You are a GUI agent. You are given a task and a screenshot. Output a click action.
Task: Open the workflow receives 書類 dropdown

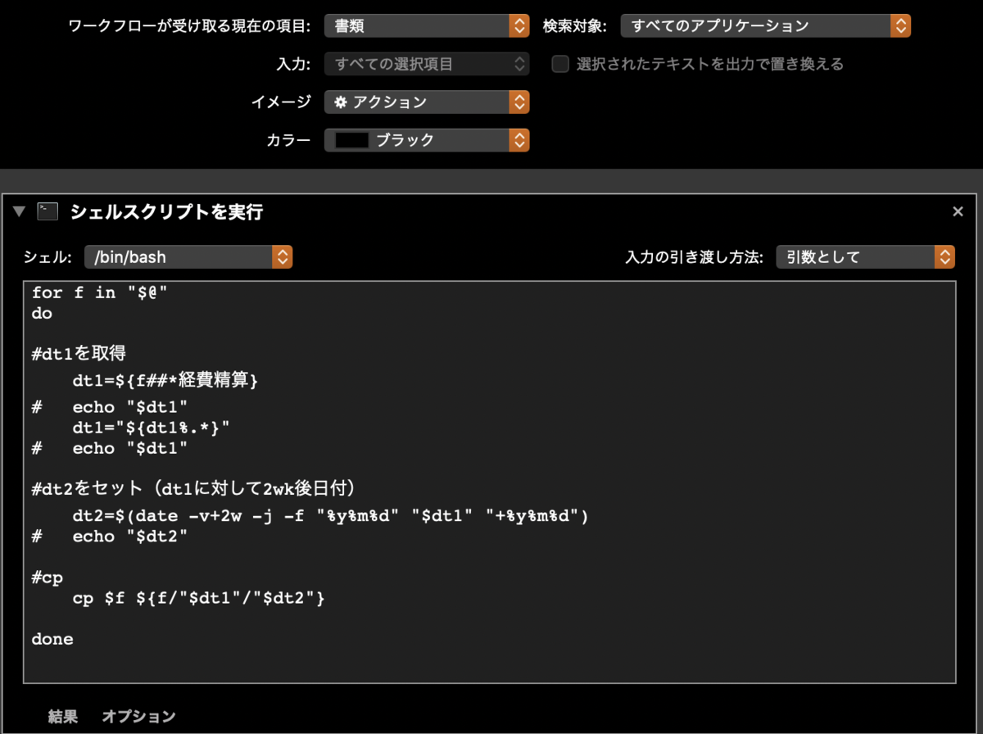(427, 26)
